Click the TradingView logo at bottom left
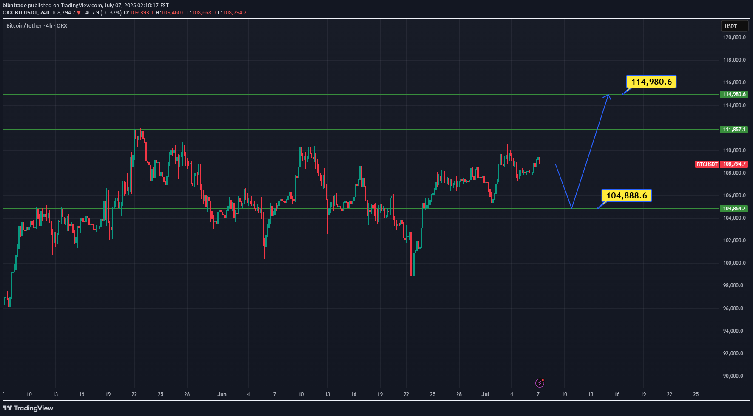 28,408
